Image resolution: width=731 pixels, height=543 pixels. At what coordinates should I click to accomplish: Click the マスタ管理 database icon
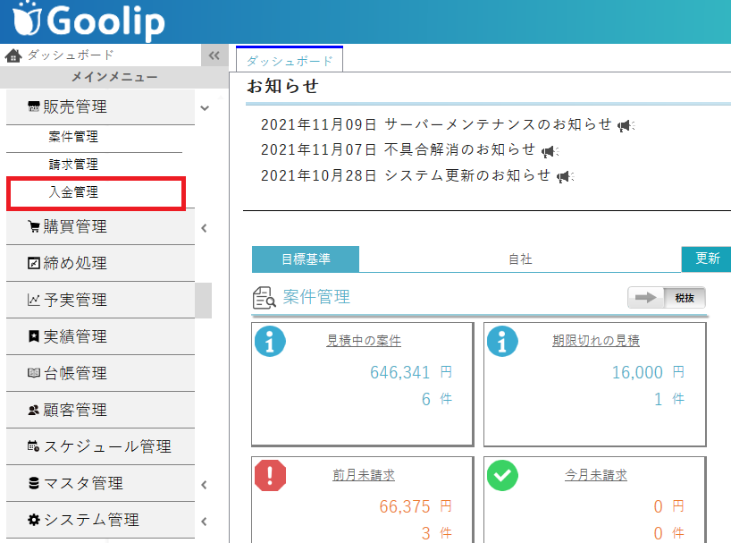point(34,483)
